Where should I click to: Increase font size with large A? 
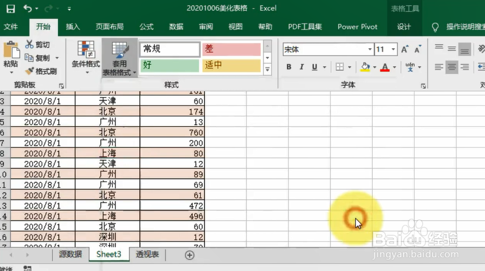pos(404,49)
